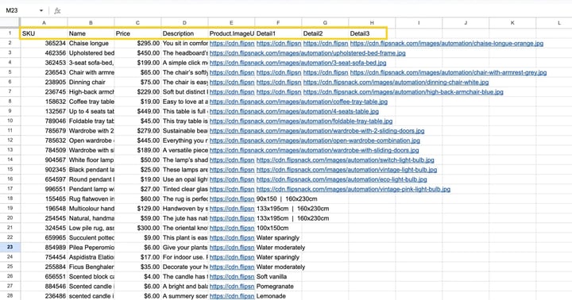Open the 3-seat-sofa-bed.jpg link
Viewport: 572px width, 300px height.
[298, 63]
